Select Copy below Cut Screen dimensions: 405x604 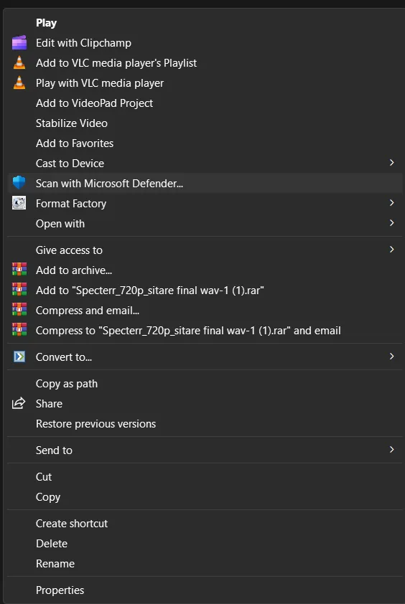click(x=205, y=496)
